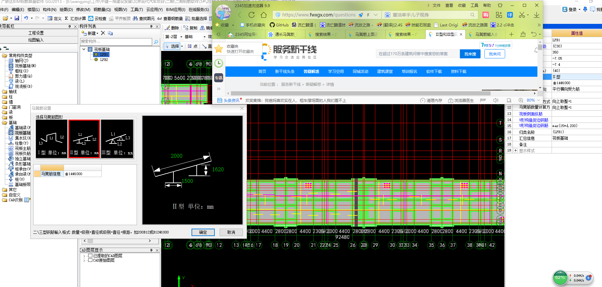Click 复制 copy tool in drawing toolbar
This screenshot has height=287, width=602.
[191, 28]
